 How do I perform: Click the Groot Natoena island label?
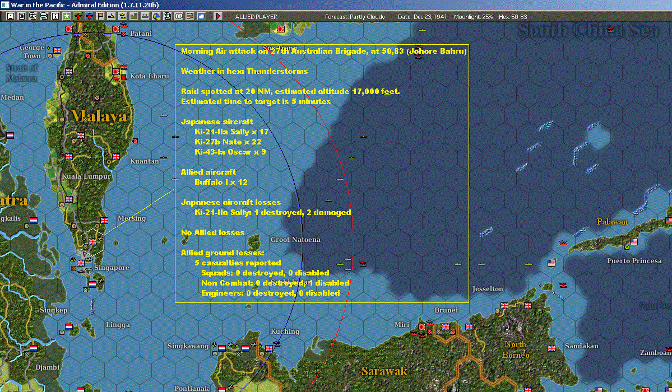coord(295,240)
